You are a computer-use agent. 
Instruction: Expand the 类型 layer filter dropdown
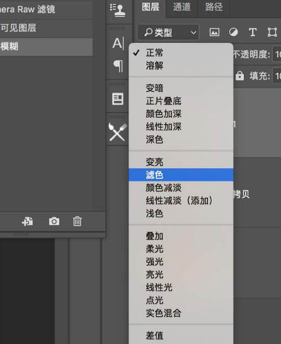click(x=168, y=33)
